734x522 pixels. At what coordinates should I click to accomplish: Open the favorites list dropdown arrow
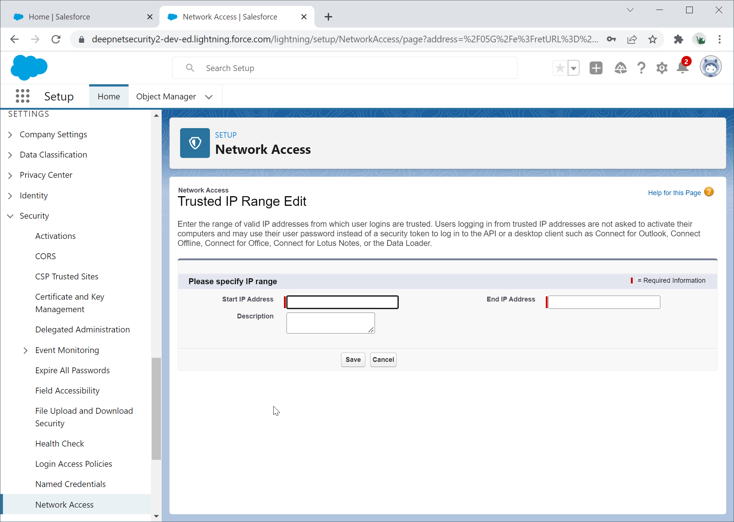573,68
